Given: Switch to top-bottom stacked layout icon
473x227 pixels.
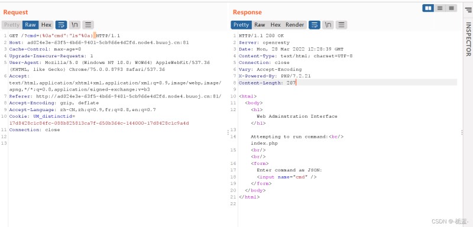Looking at the screenshot, I should [x=440, y=8].
